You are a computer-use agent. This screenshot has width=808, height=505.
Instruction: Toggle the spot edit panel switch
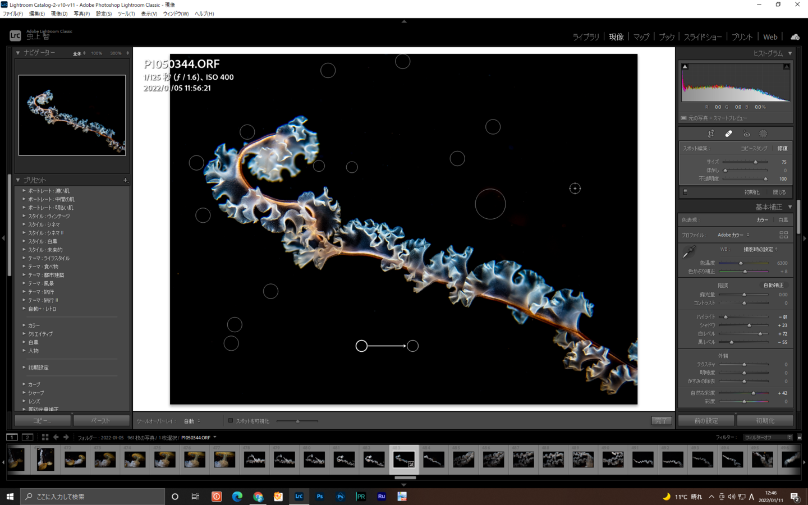pos(685,192)
